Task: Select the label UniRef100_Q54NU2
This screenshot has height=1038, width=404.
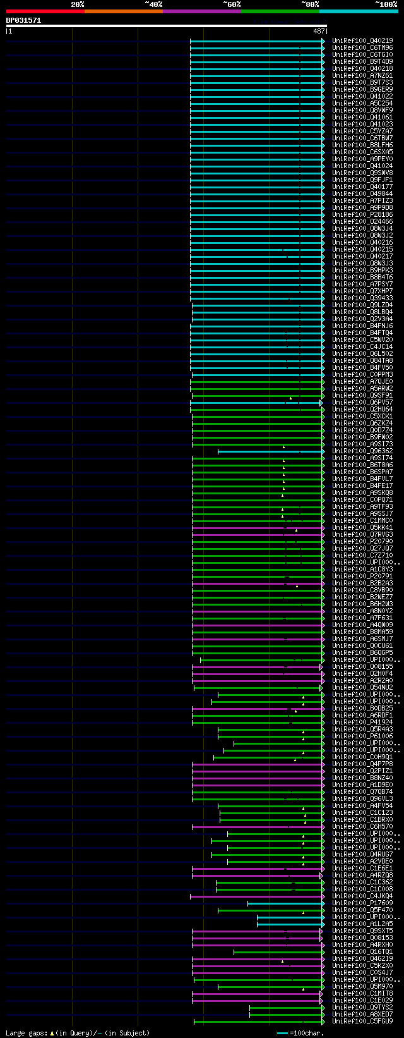Action: [362, 688]
